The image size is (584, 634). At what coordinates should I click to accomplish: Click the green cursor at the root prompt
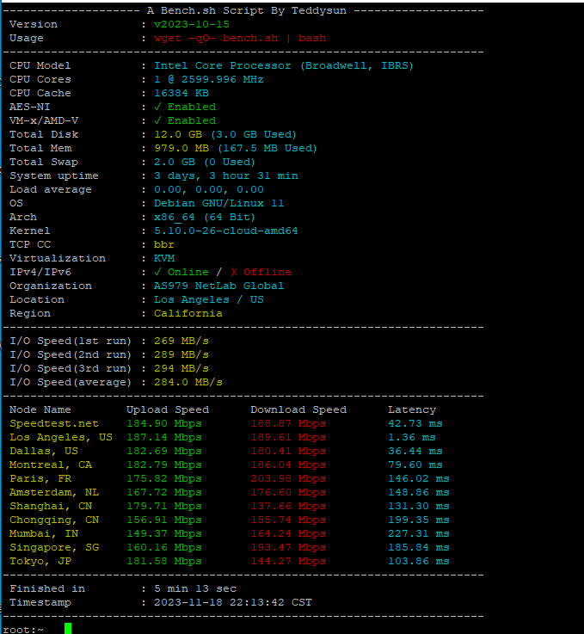click(68, 628)
